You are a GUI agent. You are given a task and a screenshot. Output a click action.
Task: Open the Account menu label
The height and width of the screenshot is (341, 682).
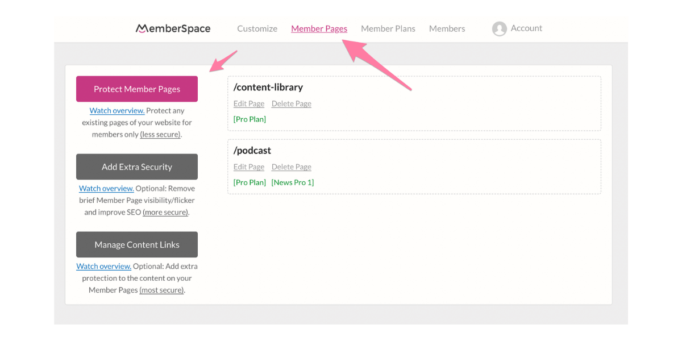pos(526,28)
